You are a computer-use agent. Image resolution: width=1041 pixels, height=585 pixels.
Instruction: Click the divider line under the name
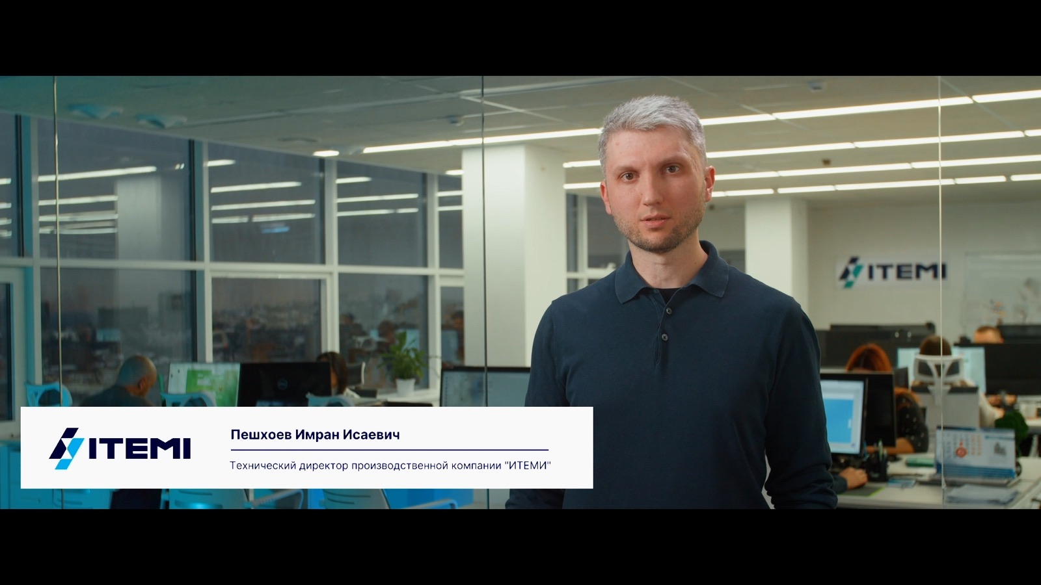pos(389,450)
